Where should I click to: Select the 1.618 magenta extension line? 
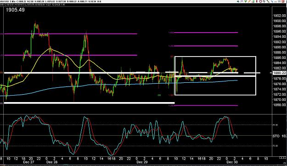click(206, 33)
